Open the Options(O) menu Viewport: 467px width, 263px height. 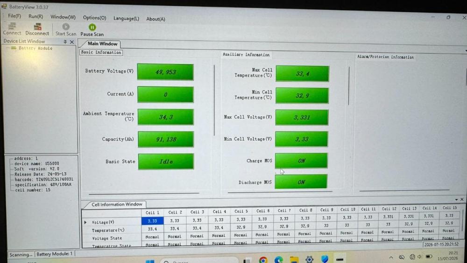(94, 18)
